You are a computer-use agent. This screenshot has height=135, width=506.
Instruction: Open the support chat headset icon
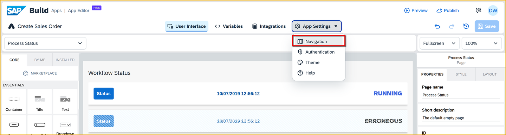coord(478,11)
